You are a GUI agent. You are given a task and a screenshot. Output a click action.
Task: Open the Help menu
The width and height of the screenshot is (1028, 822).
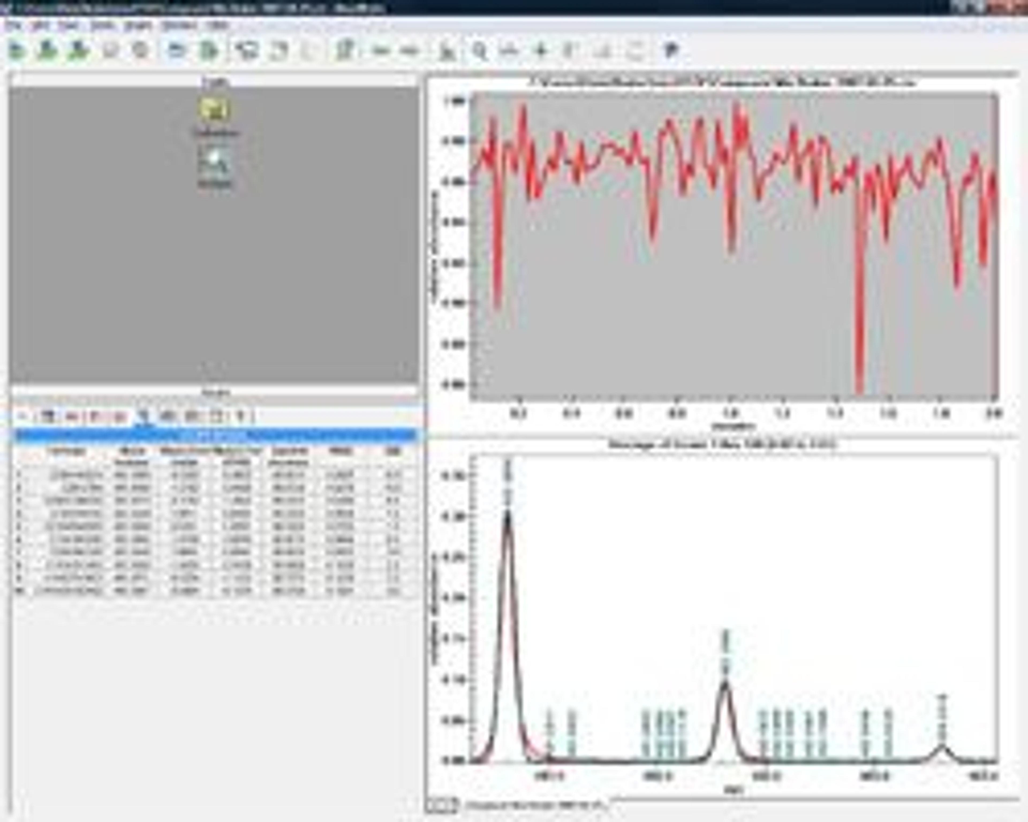[218, 25]
